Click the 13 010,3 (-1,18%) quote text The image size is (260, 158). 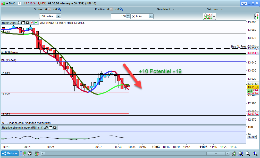[35, 3]
